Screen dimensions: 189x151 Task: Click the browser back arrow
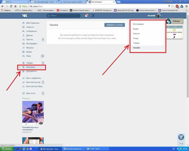pyautogui.click(x=3, y=6)
